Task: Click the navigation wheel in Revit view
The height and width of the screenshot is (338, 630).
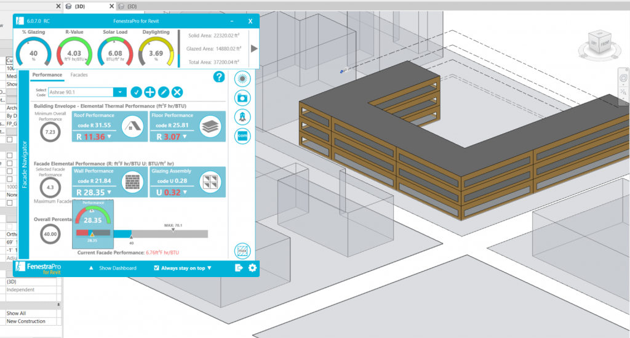Action: coord(623,78)
